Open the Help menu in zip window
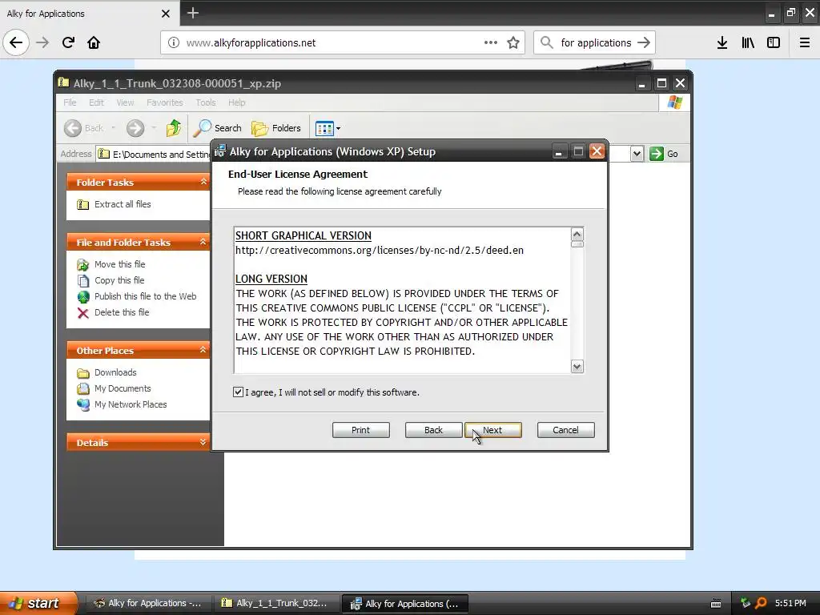820x615 pixels. click(x=236, y=102)
